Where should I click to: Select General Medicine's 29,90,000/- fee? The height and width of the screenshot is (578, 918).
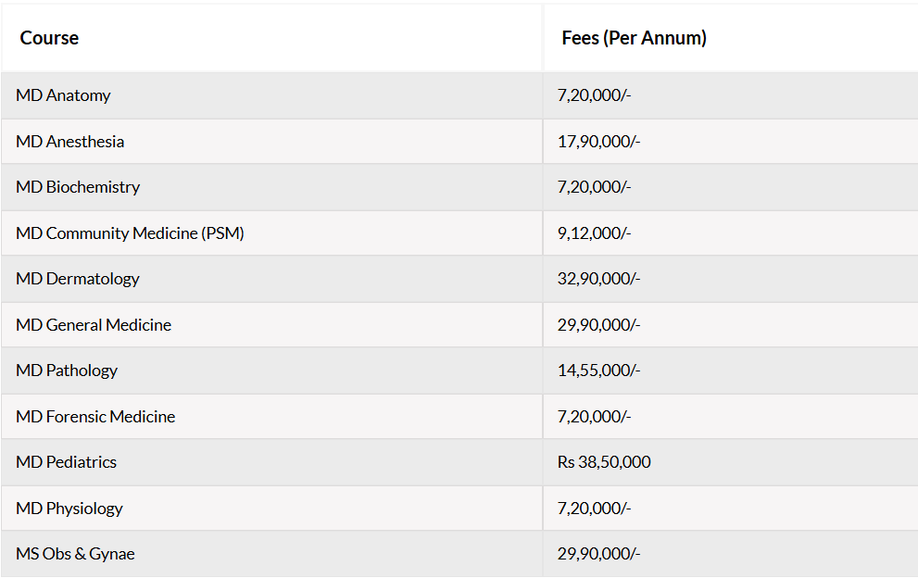[x=599, y=325]
